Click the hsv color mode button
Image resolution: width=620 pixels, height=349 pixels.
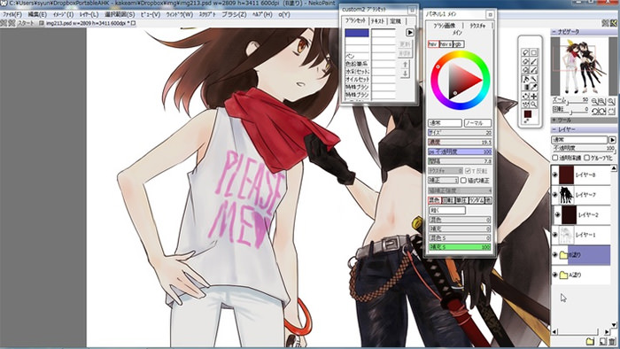[x=432, y=44]
